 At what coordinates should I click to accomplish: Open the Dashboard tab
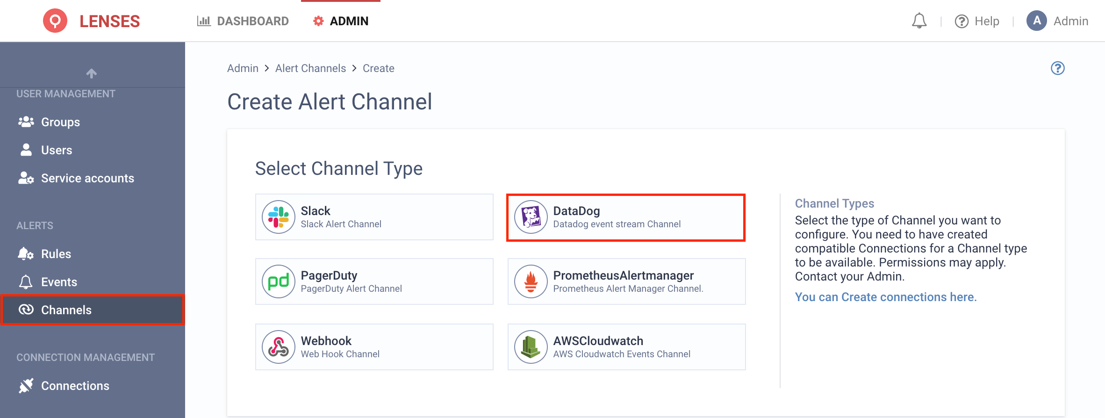tap(243, 21)
